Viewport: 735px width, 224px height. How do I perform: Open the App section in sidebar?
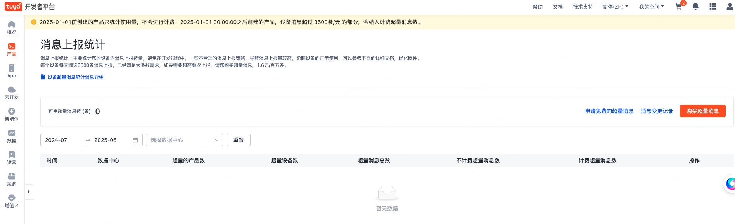click(12, 71)
